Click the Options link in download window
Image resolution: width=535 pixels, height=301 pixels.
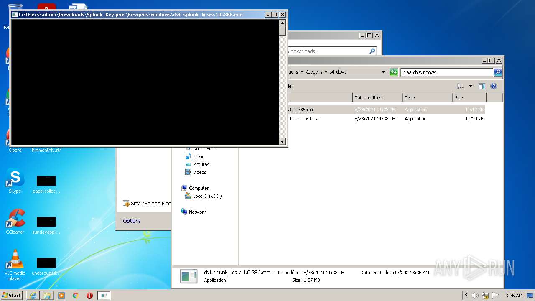coord(132,221)
